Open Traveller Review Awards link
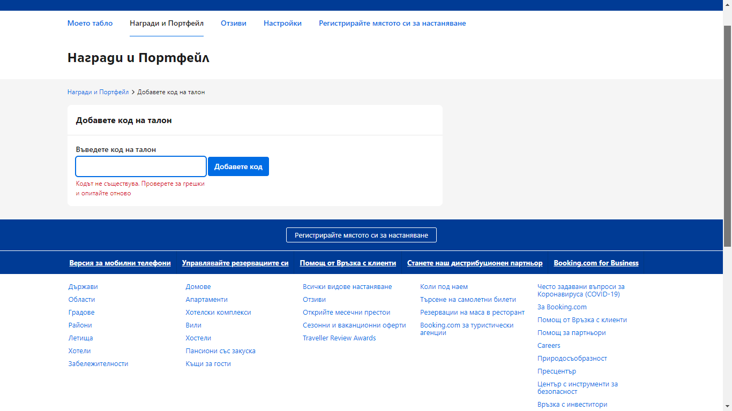This screenshot has height=411, width=732. [x=339, y=338]
